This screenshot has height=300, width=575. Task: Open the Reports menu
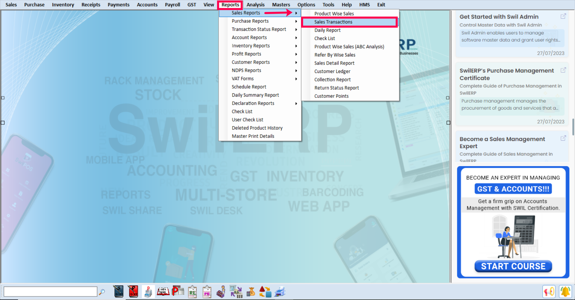click(x=230, y=5)
